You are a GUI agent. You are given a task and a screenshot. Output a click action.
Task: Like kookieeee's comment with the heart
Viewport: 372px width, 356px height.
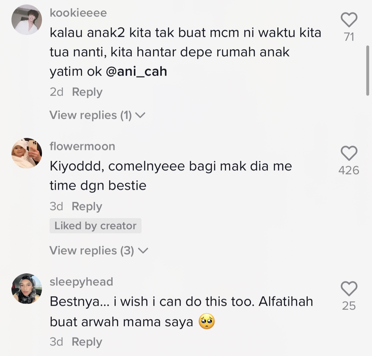pos(349,20)
